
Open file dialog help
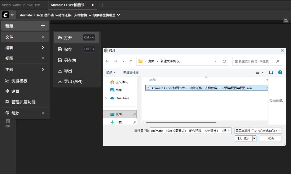(280, 72)
